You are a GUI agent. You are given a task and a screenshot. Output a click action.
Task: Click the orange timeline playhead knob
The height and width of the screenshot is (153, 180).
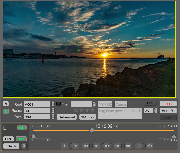pyautogui.click(x=92, y=130)
